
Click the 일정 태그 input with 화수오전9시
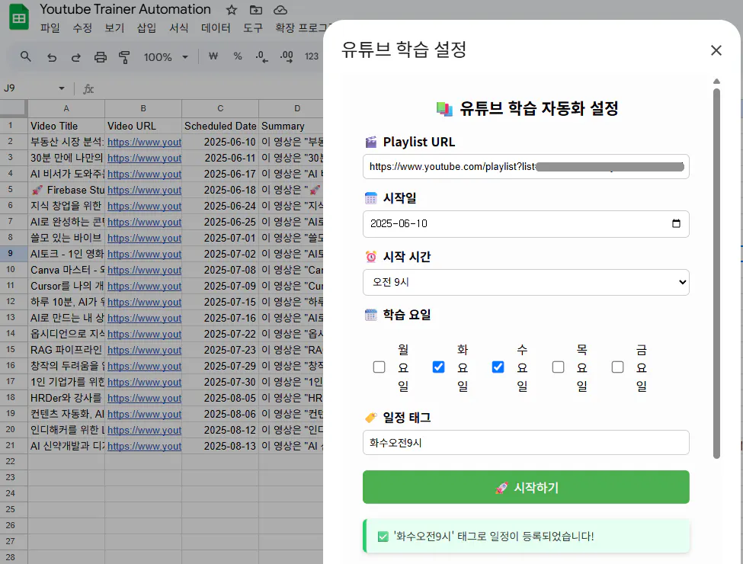click(x=526, y=443)
